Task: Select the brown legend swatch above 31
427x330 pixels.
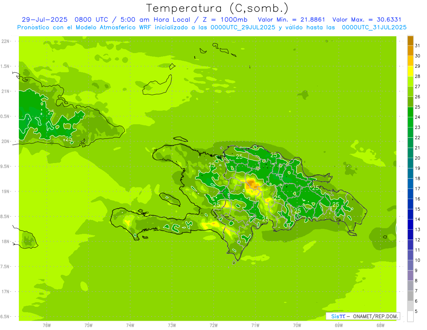Action: pos(410,41)
